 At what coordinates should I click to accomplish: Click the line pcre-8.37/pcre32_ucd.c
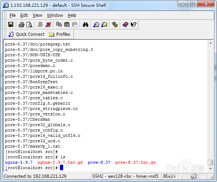[33, 141]
